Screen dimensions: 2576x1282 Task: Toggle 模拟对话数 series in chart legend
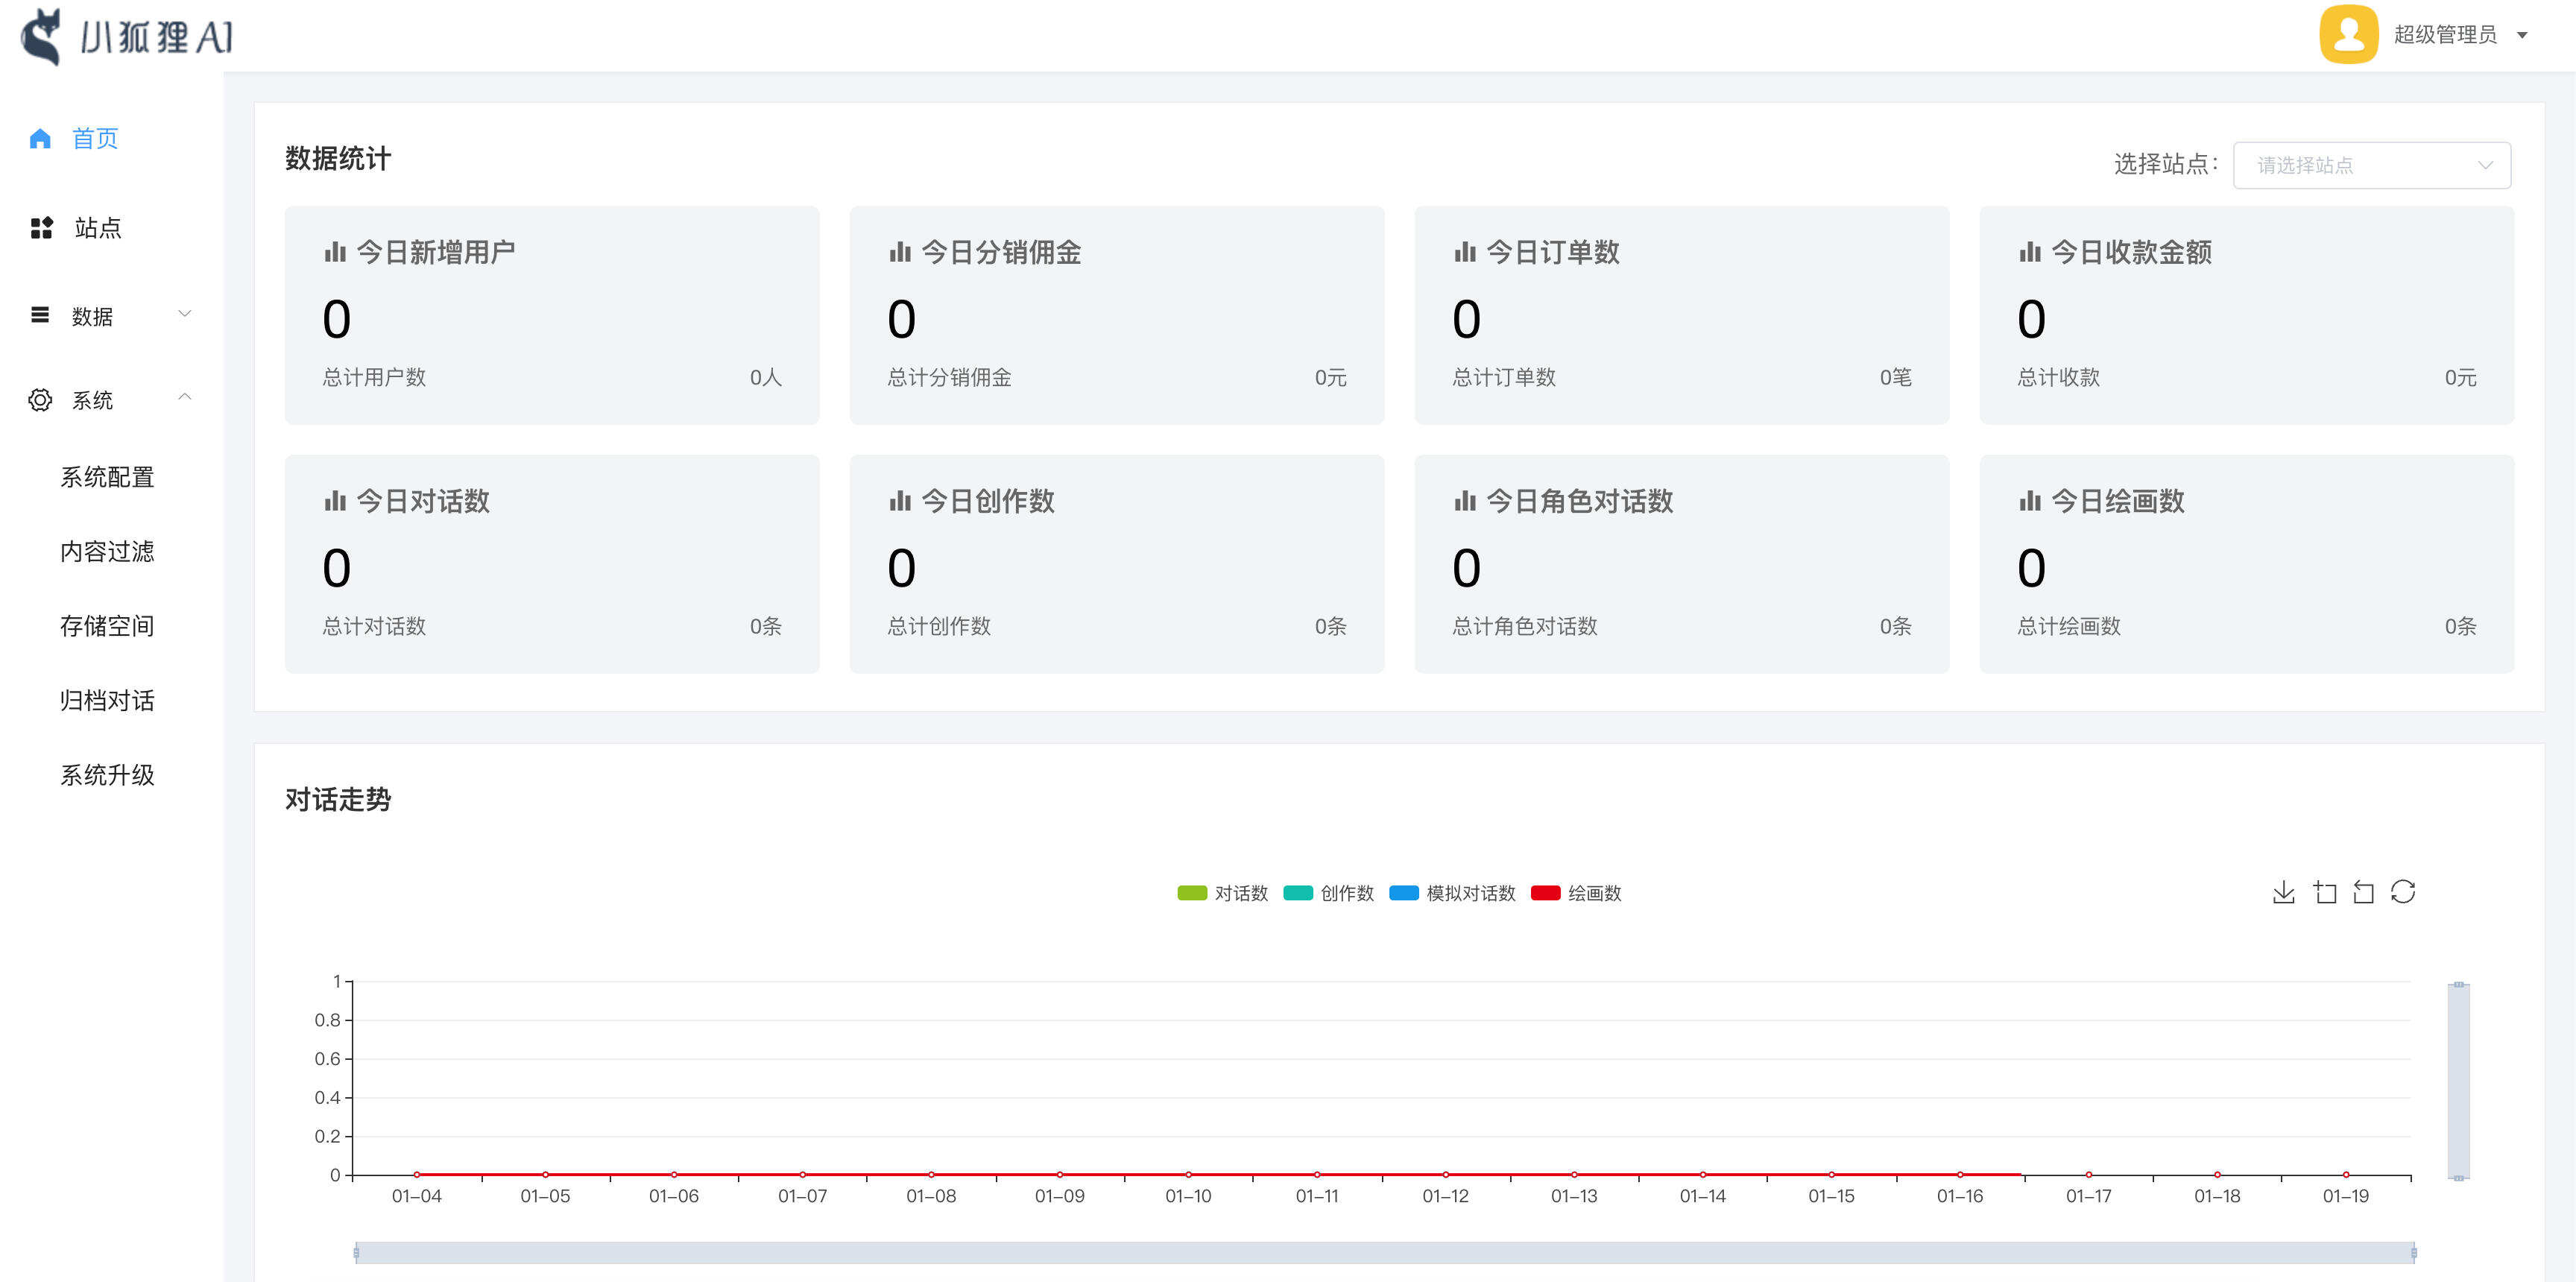pyautogui.click(x=1452, y=893)
